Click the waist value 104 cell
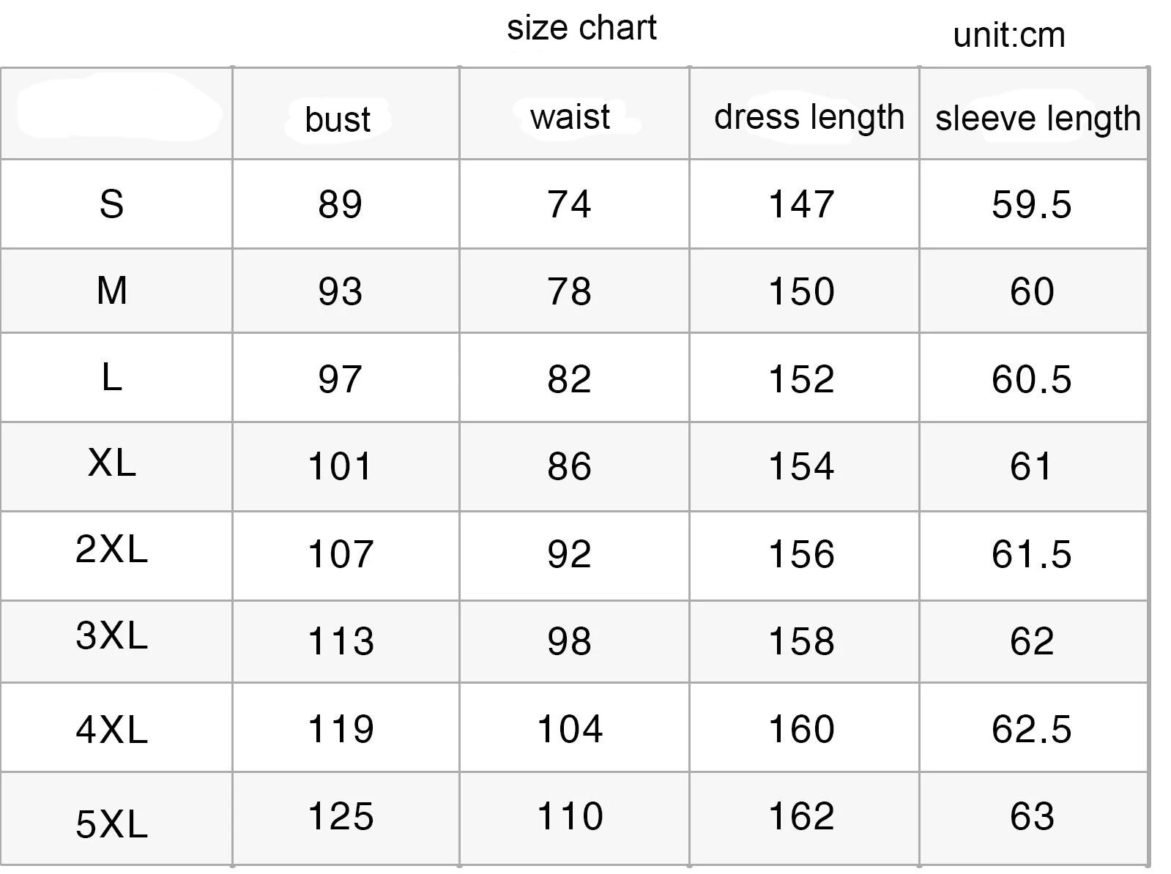Viewport: 1171px width, 874px height. click(570, 729)
